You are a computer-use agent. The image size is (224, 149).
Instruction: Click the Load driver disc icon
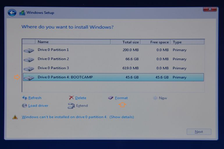tap(24, 106)
